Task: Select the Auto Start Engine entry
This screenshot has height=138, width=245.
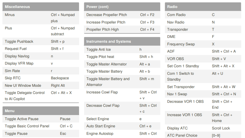Action: coord(101,126)
